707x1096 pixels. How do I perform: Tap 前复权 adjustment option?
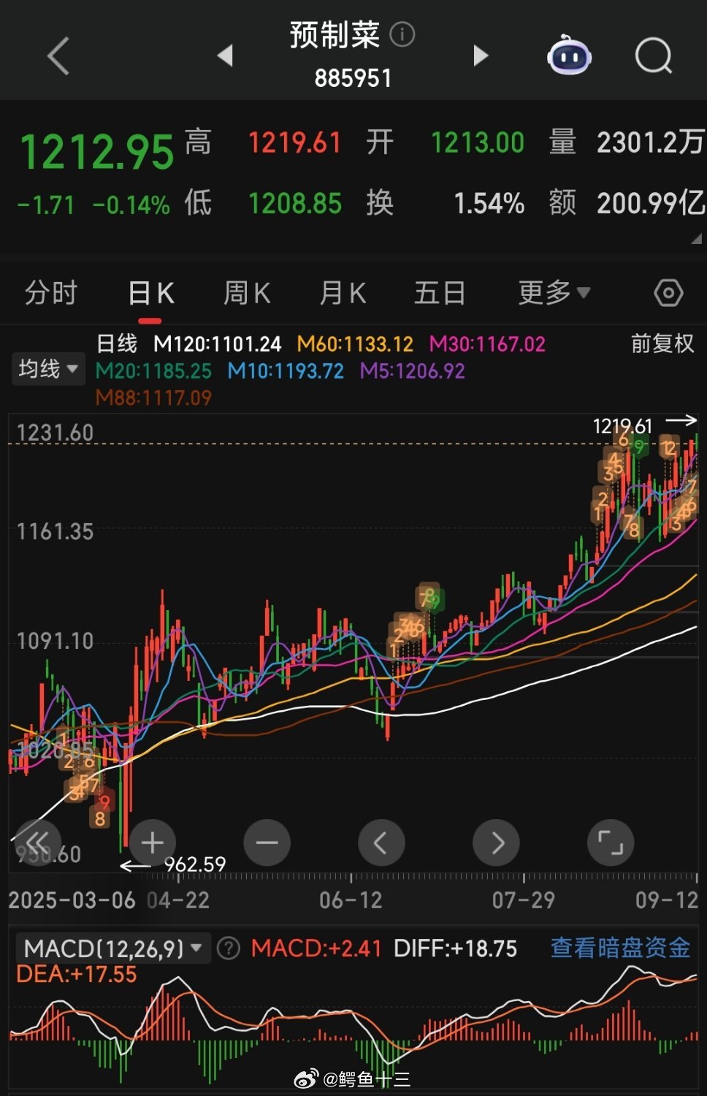662,343
